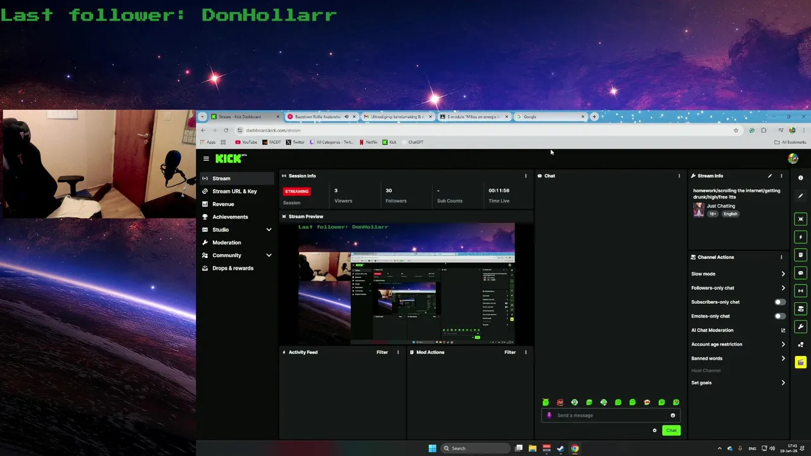Open Channel Actions three-dot options
The height and width of the screenshot is (456, 811).
(x=781, y=257)
